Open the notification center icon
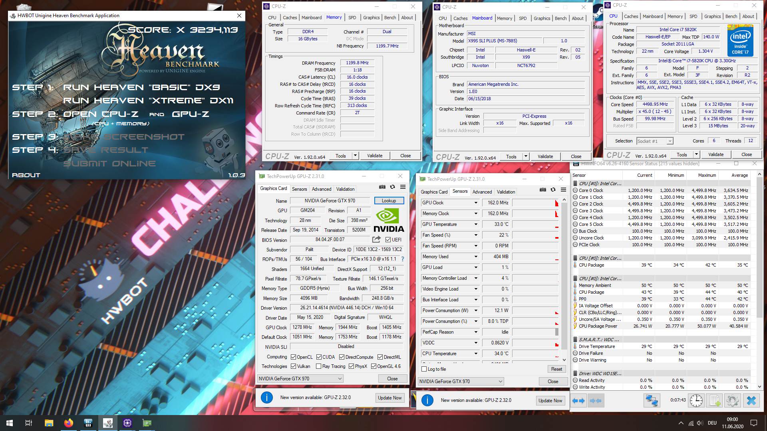The height and width of the screenshot is (431, 767). (x=754, y=423)
